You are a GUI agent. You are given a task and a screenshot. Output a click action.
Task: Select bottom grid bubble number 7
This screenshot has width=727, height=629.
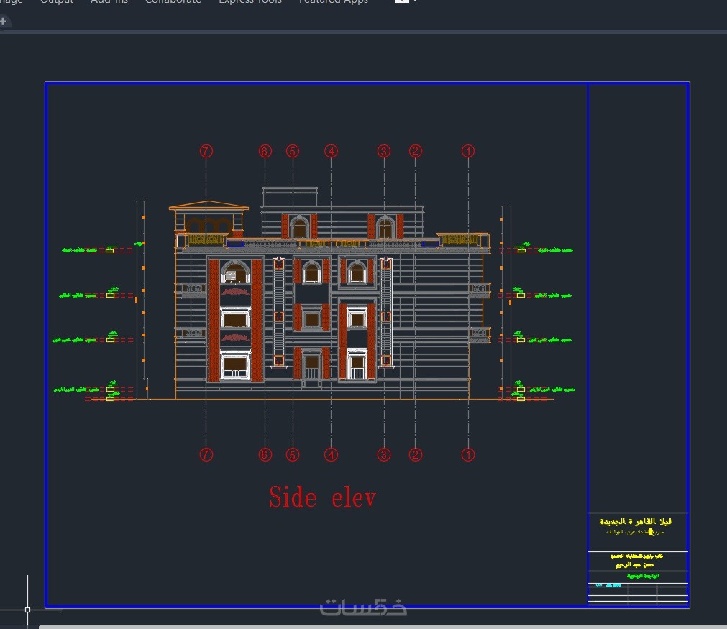(x=206, y=455)
